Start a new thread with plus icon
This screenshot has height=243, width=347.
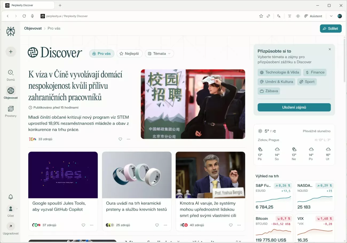11,52
